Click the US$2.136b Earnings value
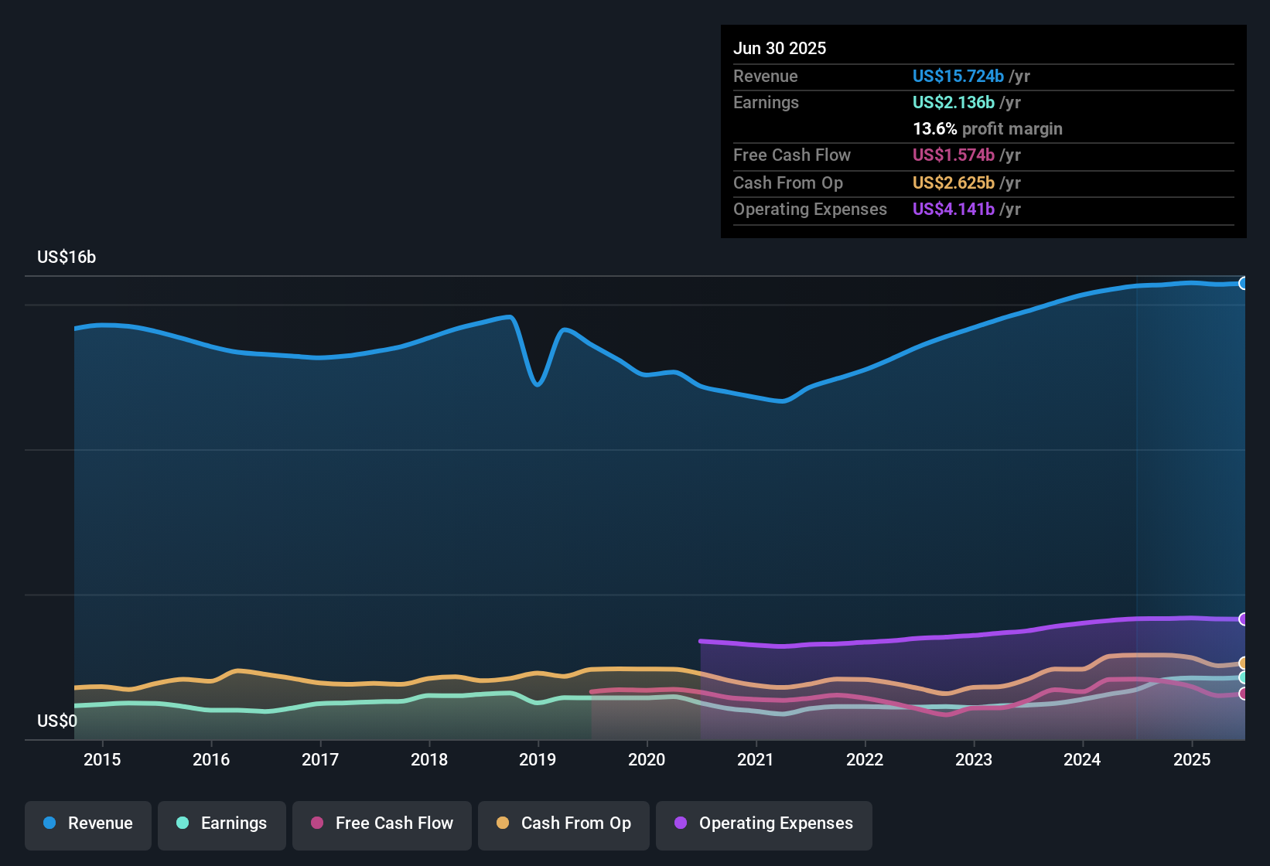Screen dimensions: 1270x866 [953, 102]
